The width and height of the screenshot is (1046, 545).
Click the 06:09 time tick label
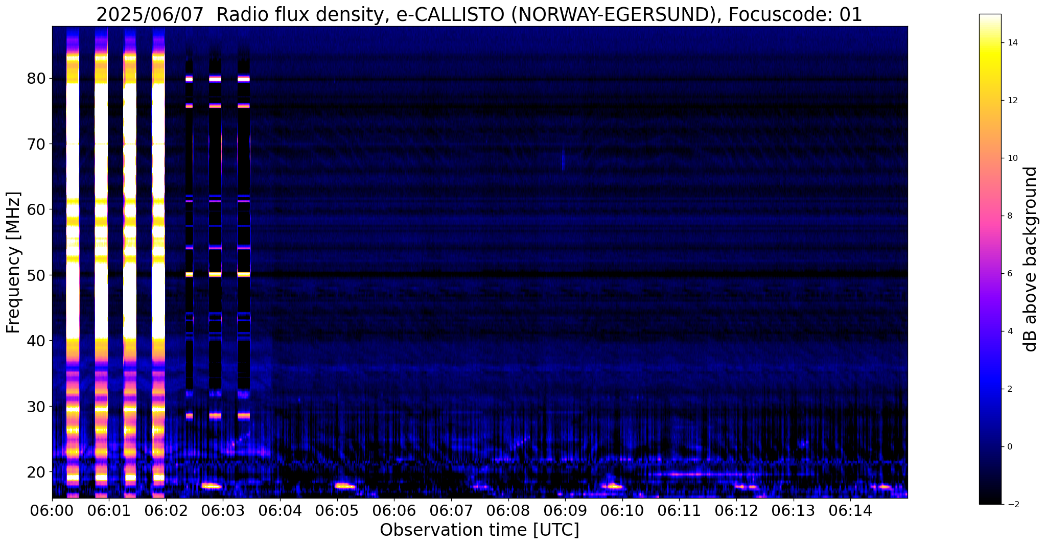(x=565, y=511)
